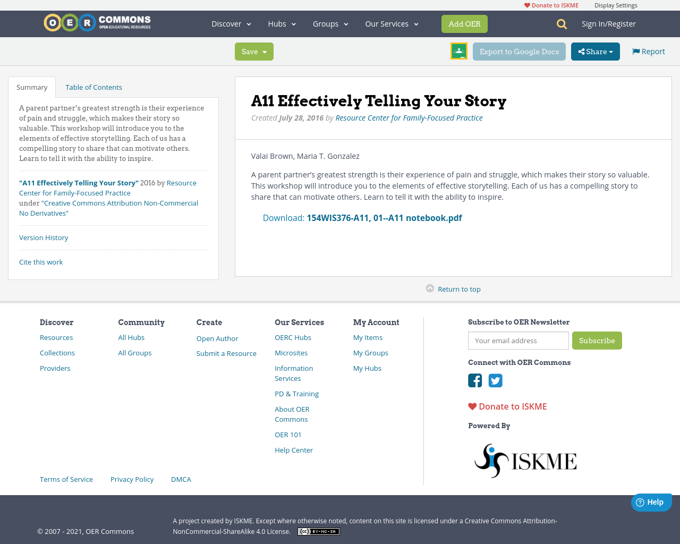This screenshot has width=680, height=544.
Task: Switch to the Table of Contents tab
Action: pyautogui.click(x=93, y=87)
